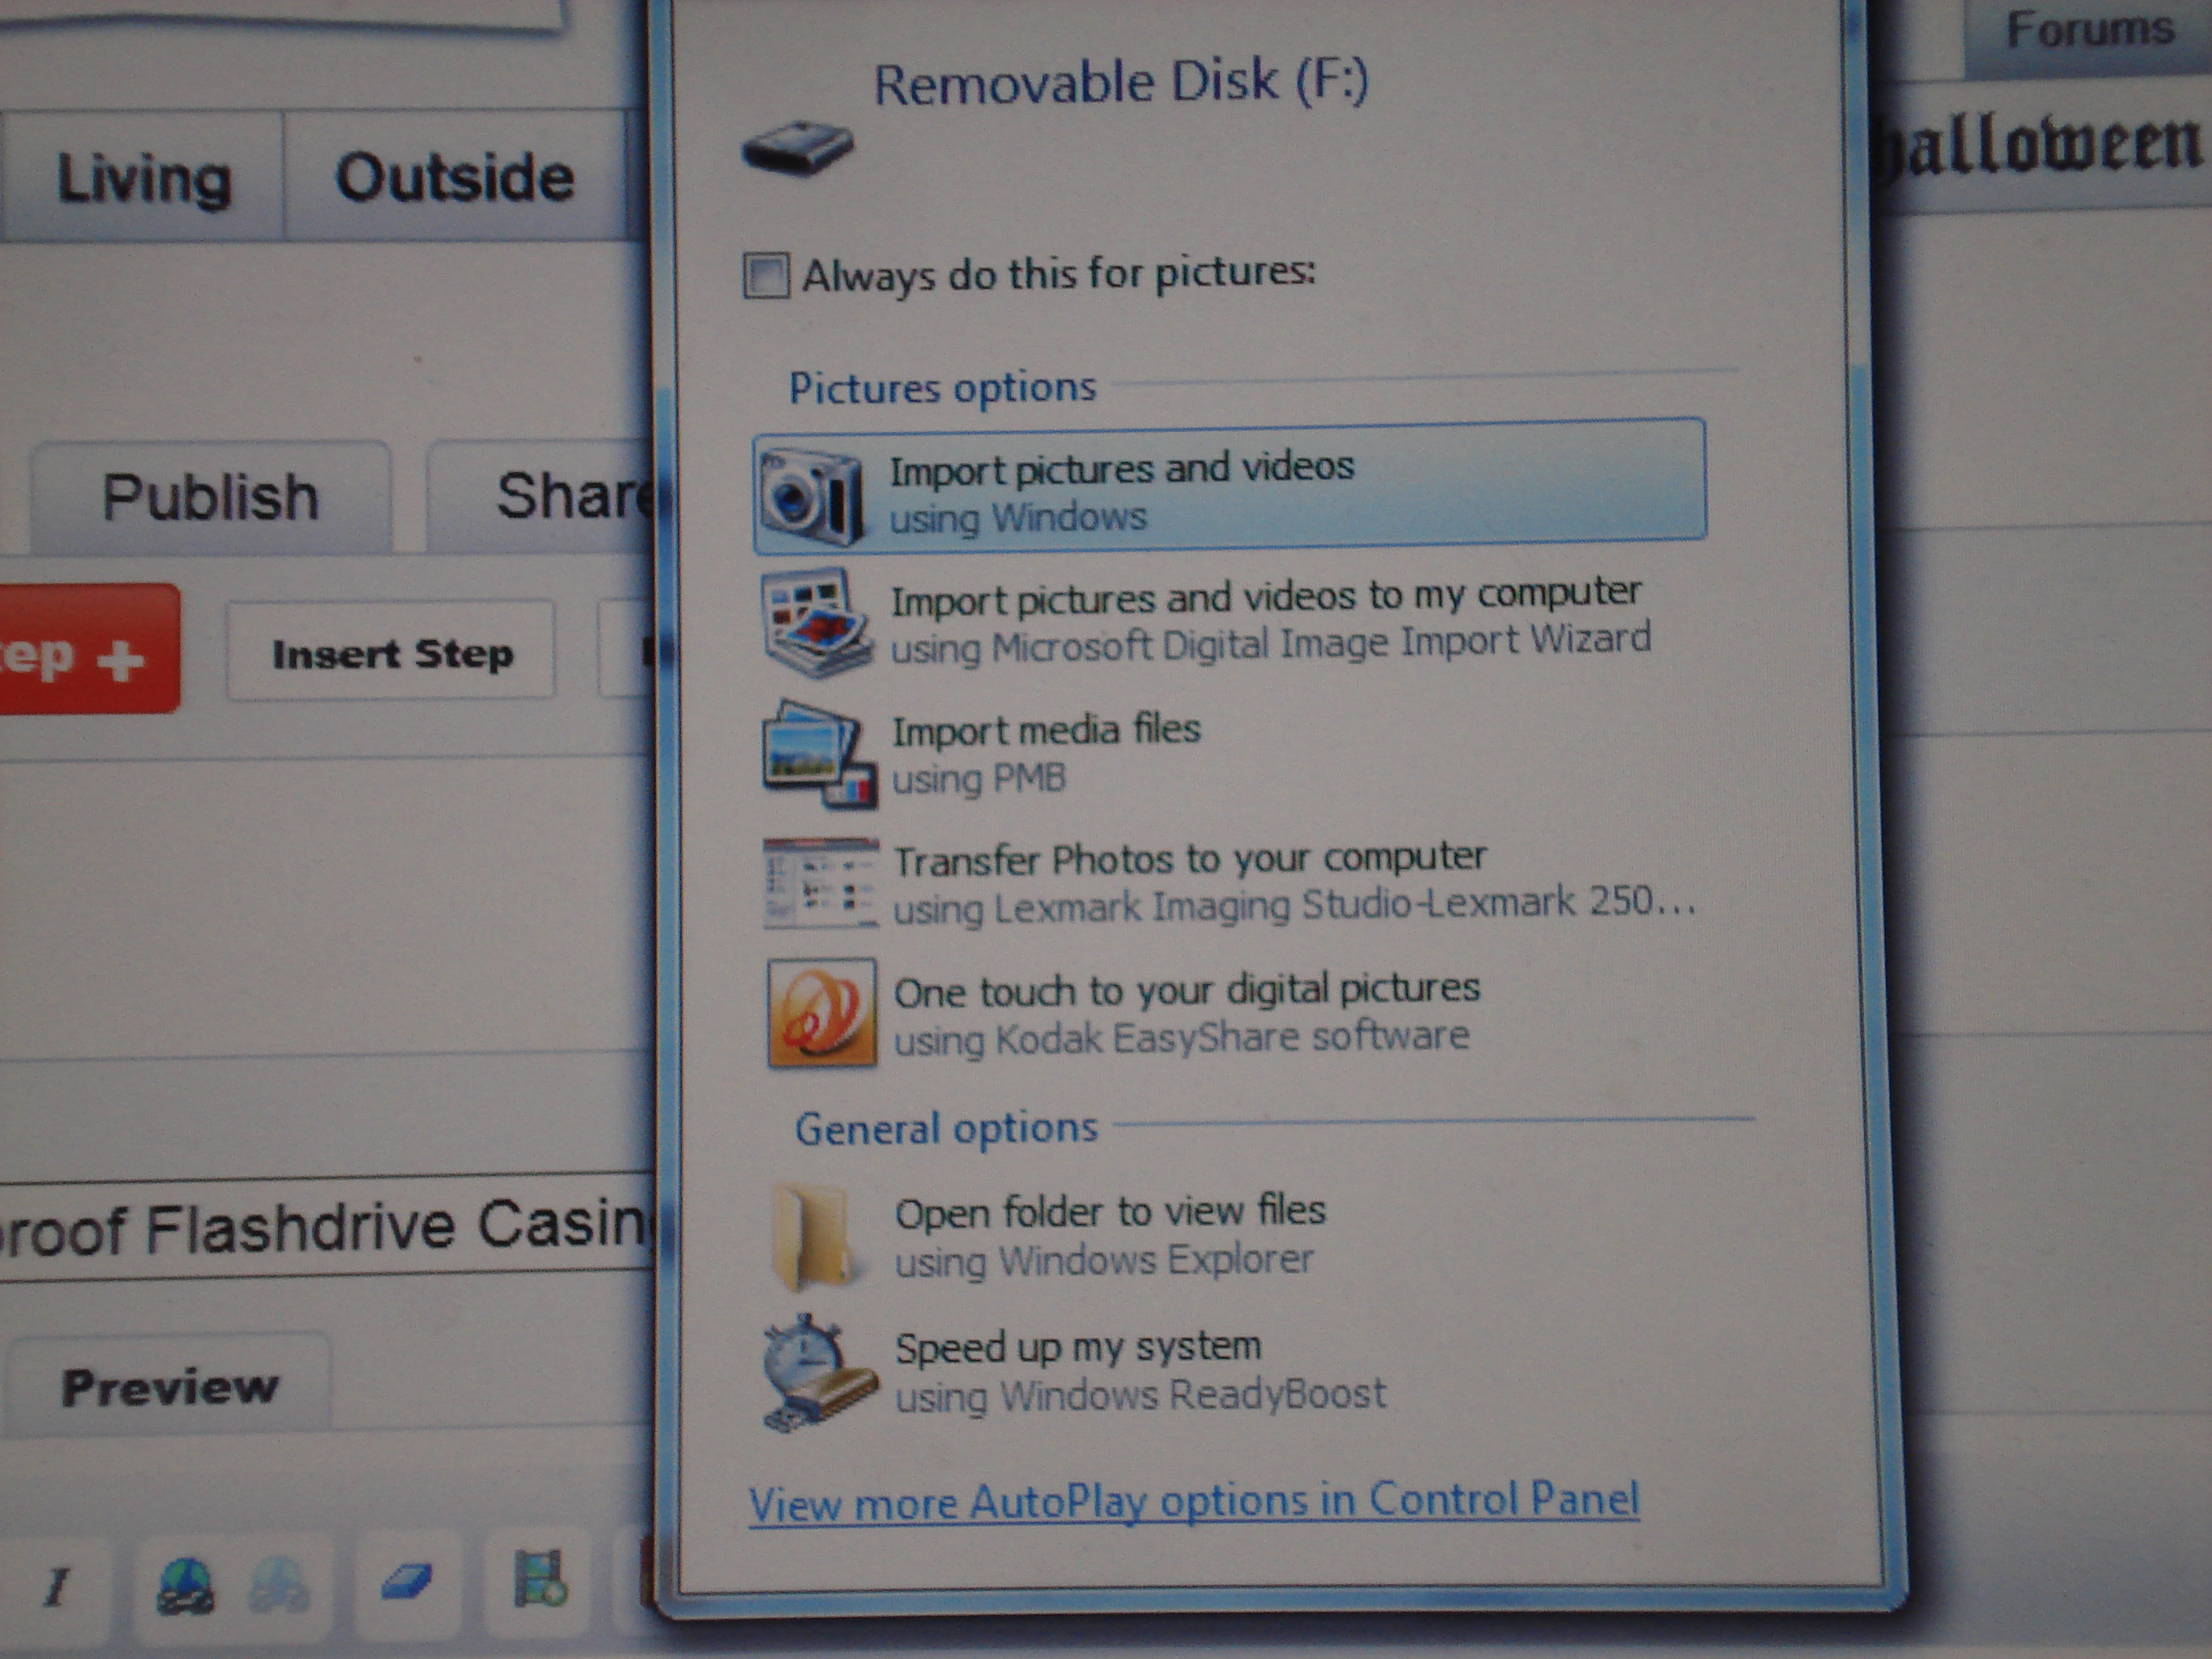
Task: Select One touch to your digital pictures
Action: [x=1124, y=1013]
